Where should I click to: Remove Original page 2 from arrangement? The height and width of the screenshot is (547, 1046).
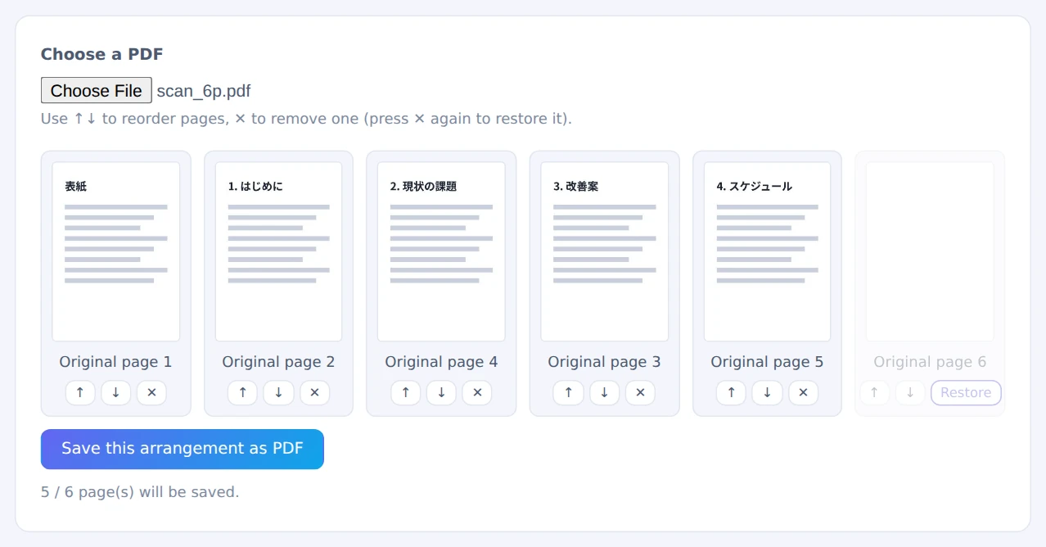[x=314, y=392]
